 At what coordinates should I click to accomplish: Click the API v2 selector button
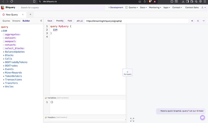pyautogui.click(x=80, y=21)
